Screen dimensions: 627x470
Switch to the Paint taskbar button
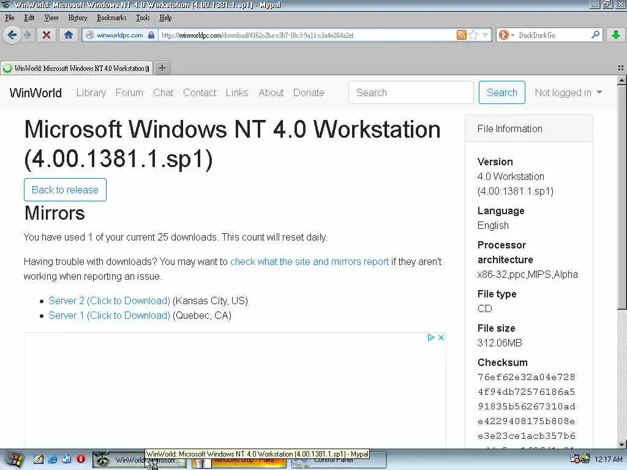click(x=239, y=461)
